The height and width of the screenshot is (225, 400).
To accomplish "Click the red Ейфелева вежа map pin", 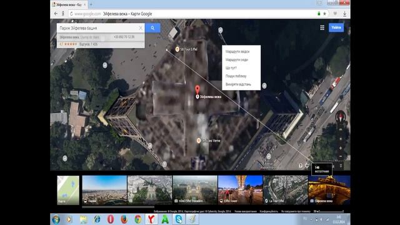I will coord(197,90).
